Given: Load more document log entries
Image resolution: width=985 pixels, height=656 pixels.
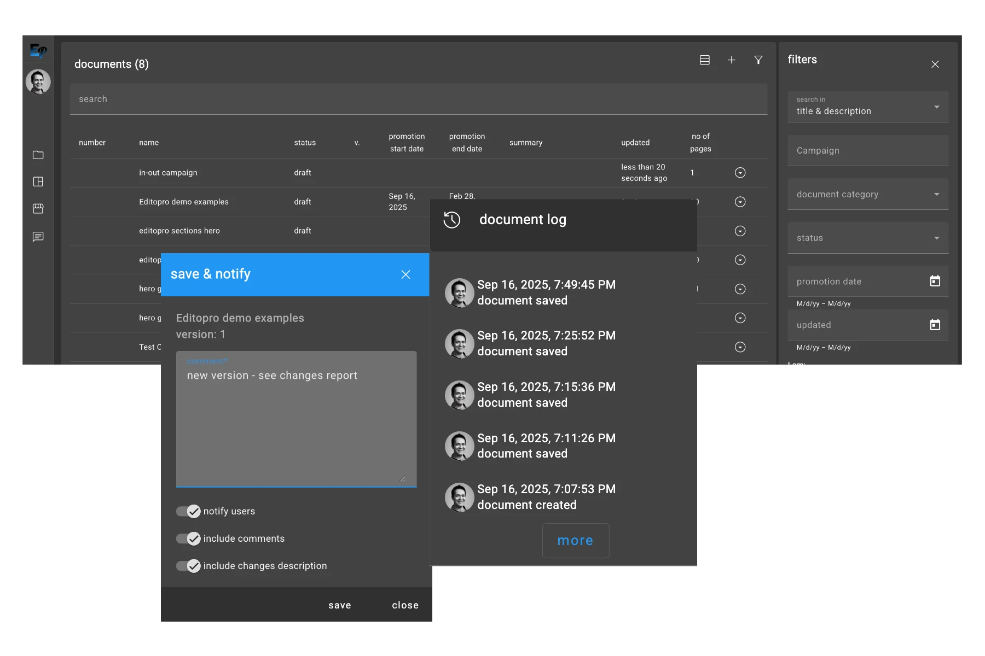Looking at the screenshot, I should coord(575,540).
